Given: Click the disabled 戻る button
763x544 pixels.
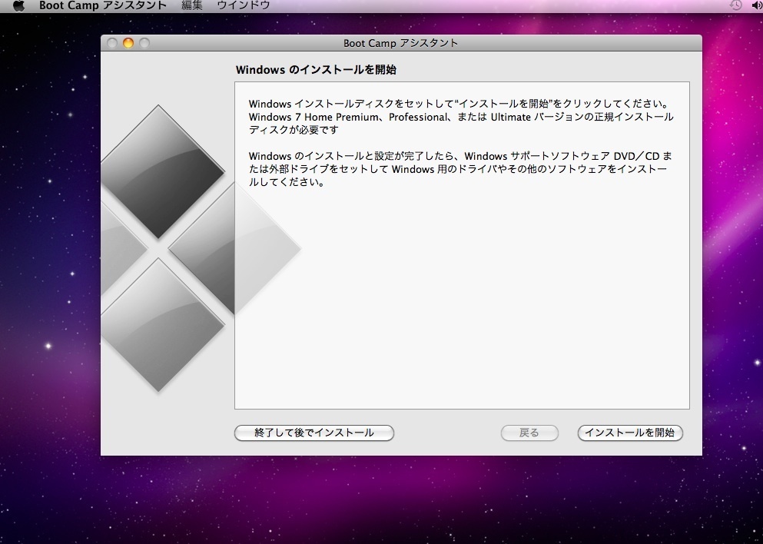Looking at the screenshot, I should [529, 433].
